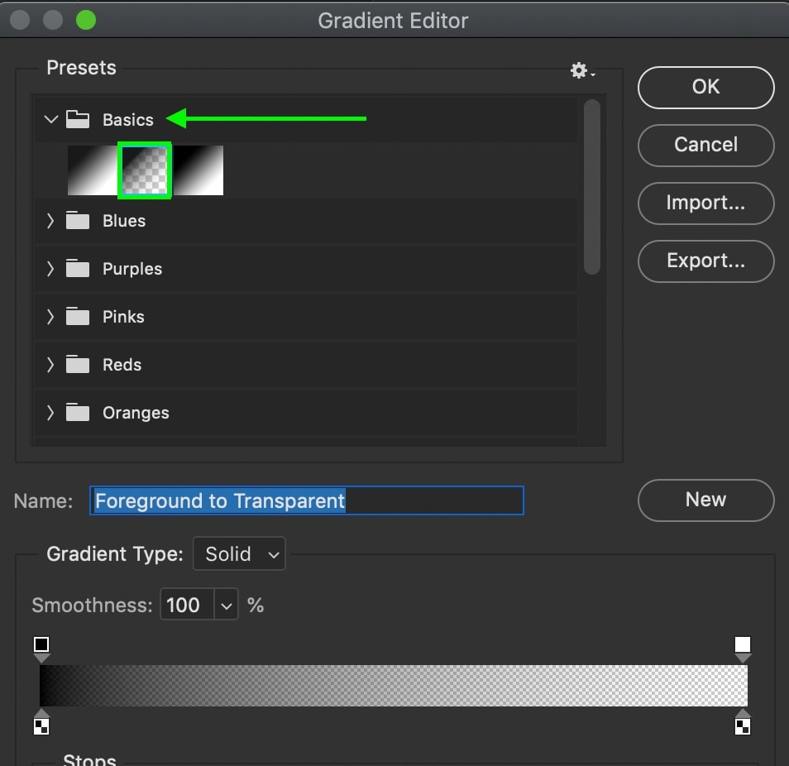This screenshot has height=766, width=789.
Task: Click the Basics folder icon
Action: pos(78,120)
